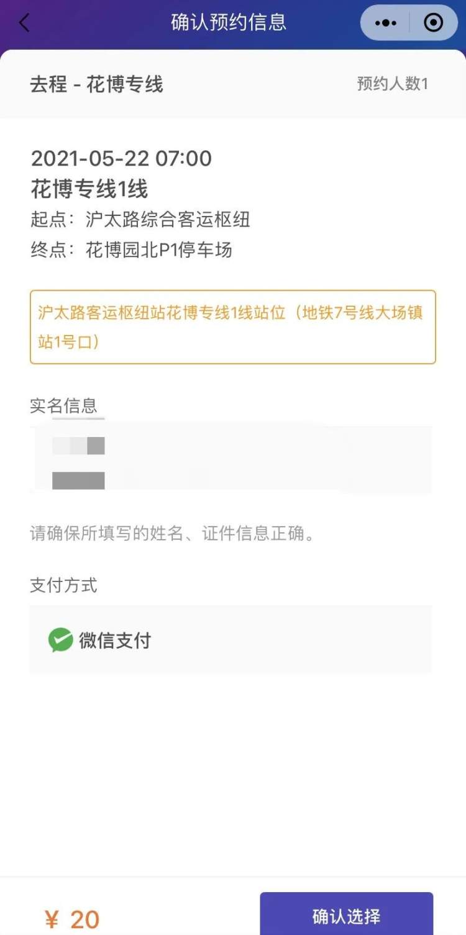
Task: Tap the 请确保所填写的姓名 reminder text
Action: [171, 533]
